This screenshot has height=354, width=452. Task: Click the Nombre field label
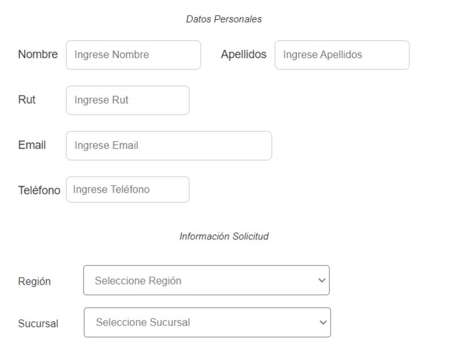[x=38, y=55]
